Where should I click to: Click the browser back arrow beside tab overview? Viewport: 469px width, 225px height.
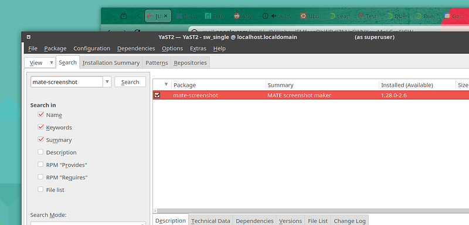pos(138,16)
